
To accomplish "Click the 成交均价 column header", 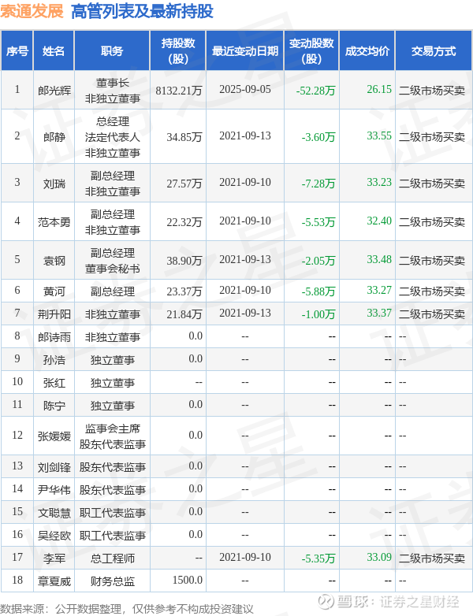I will (367, 51).
